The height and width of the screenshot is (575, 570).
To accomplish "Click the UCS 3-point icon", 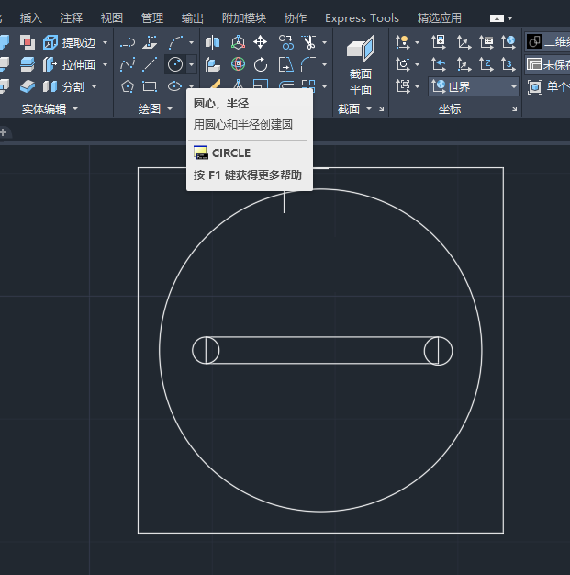I will coord(509,64).
